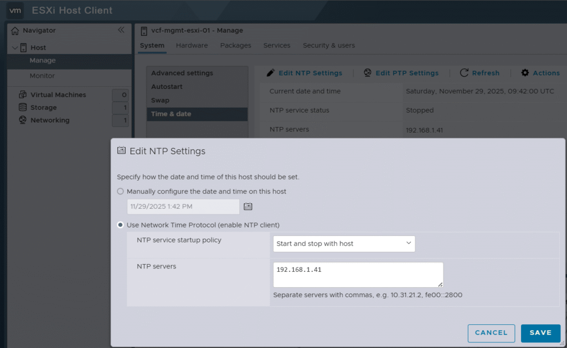567x348 pixels.
Task: Click the Storage count badge
Action: coord(120,108)
